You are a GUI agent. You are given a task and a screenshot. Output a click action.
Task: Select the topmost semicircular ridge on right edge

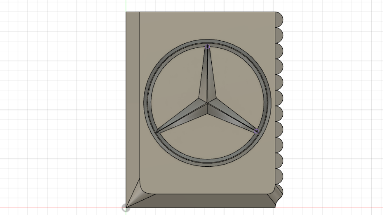(279, 20)
